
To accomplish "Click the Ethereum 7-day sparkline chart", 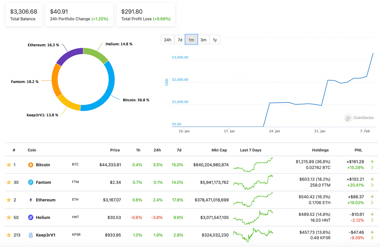I will point(253,200).
